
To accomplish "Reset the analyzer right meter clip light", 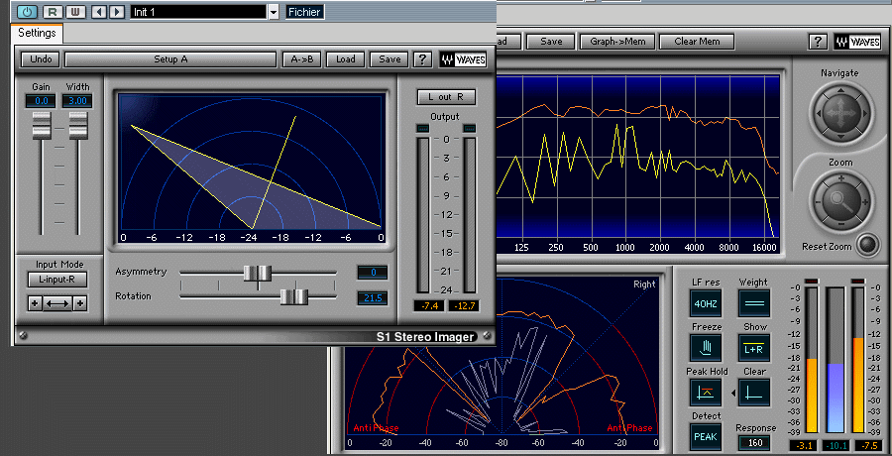I will pyautogui.click(x=858, y=282).
